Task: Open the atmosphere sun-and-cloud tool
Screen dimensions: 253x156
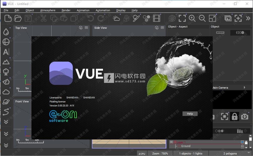Action: (116, 18)
